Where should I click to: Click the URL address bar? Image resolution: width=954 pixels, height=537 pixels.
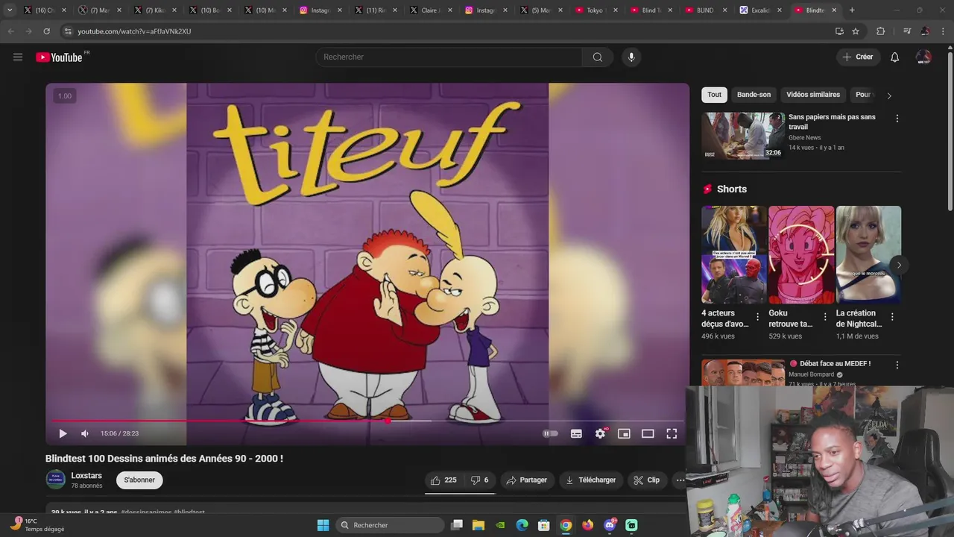coord(447,31)
